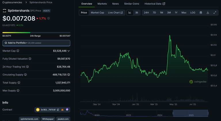The image size is (221, 121).
Task: Click Add to Portfolio button
Action: pyautogui.click(x=36, y=43)
